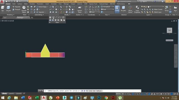Screen dimensions: 179x100
Task: Click the help search keyword field
Action: tap(127, 1)
